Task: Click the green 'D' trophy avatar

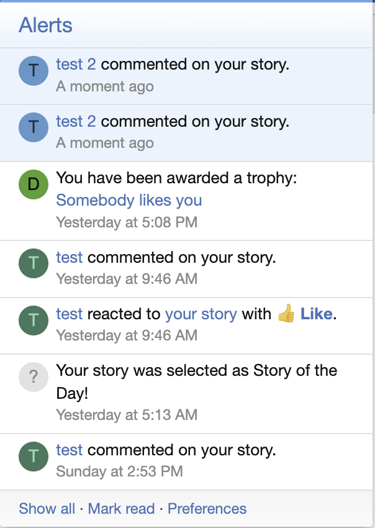Action: (x=33, y=184)
